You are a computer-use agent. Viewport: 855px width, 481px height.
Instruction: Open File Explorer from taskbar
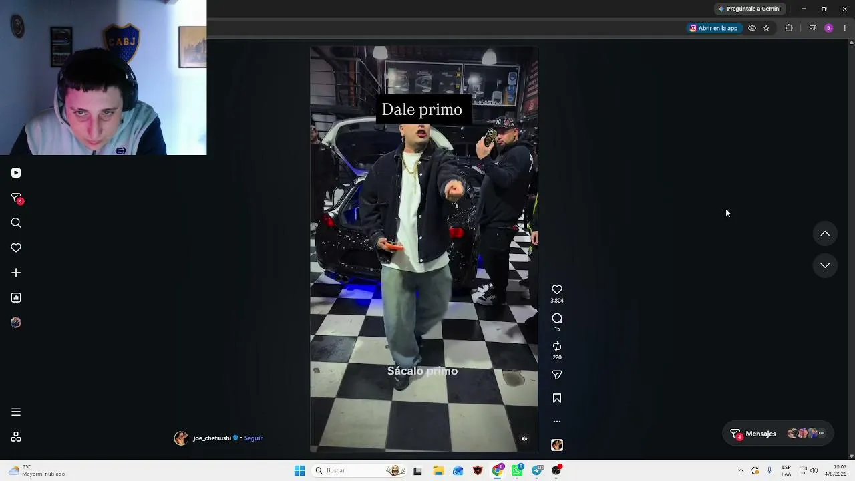438,470
